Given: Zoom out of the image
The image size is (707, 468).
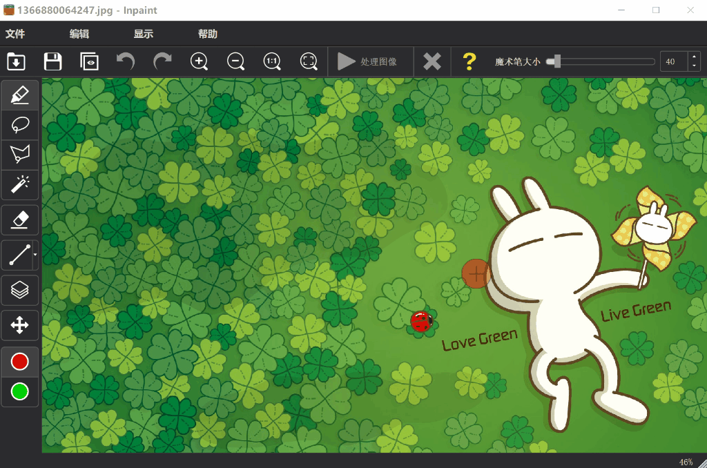Looking at the screenshot, I should pos(235,61).
